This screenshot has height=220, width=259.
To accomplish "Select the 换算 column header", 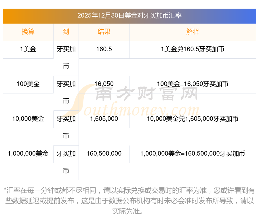I will tap(28, 32).
